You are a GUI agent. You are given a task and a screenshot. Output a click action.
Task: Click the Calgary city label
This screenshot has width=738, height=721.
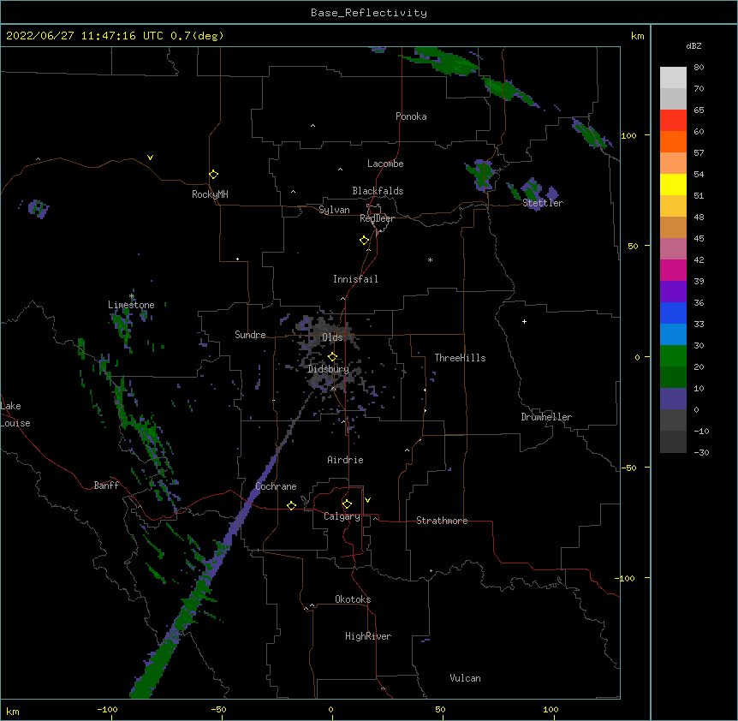pyautogui.click(x=342, y=516)
